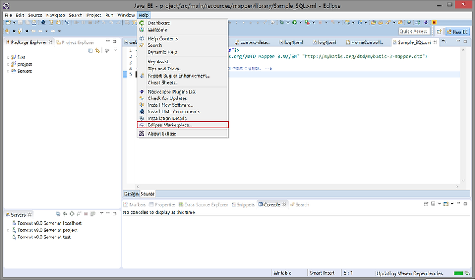This screenshot has height=280, width=475.
Task: Click the Debug bug icon in toolbar
Action: (x=282, y=22)
